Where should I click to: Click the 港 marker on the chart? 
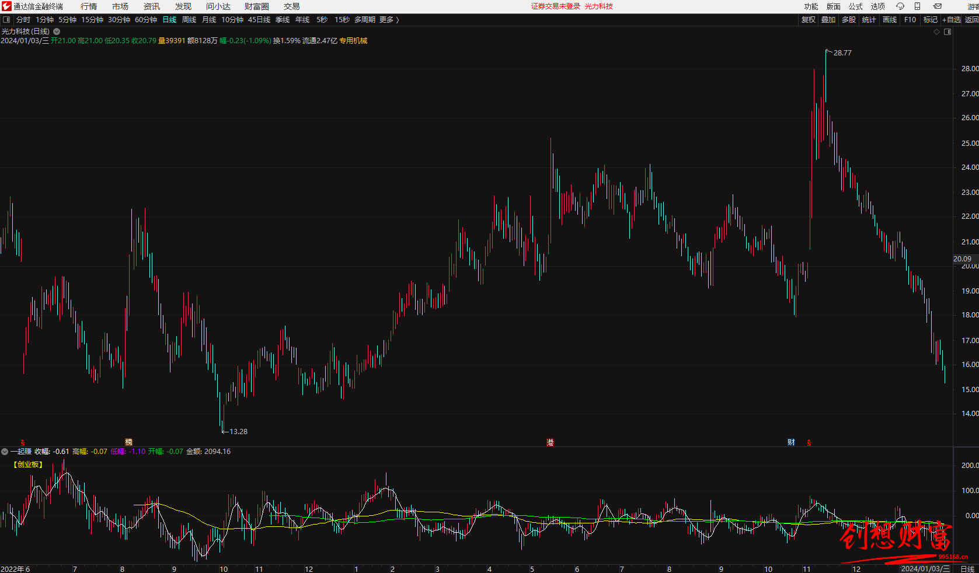(550, 443)
